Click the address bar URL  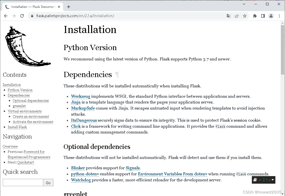point(75,16)
